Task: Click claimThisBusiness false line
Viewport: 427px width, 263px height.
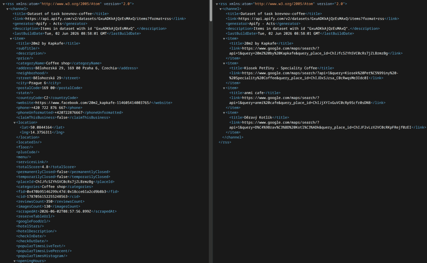Action: tap(63, 117)
